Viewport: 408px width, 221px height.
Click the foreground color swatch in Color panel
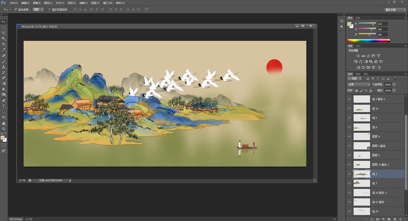(349, 24)
